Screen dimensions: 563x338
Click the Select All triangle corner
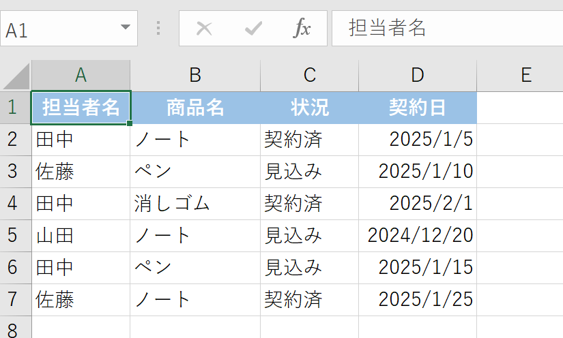(x=16, y=76)
